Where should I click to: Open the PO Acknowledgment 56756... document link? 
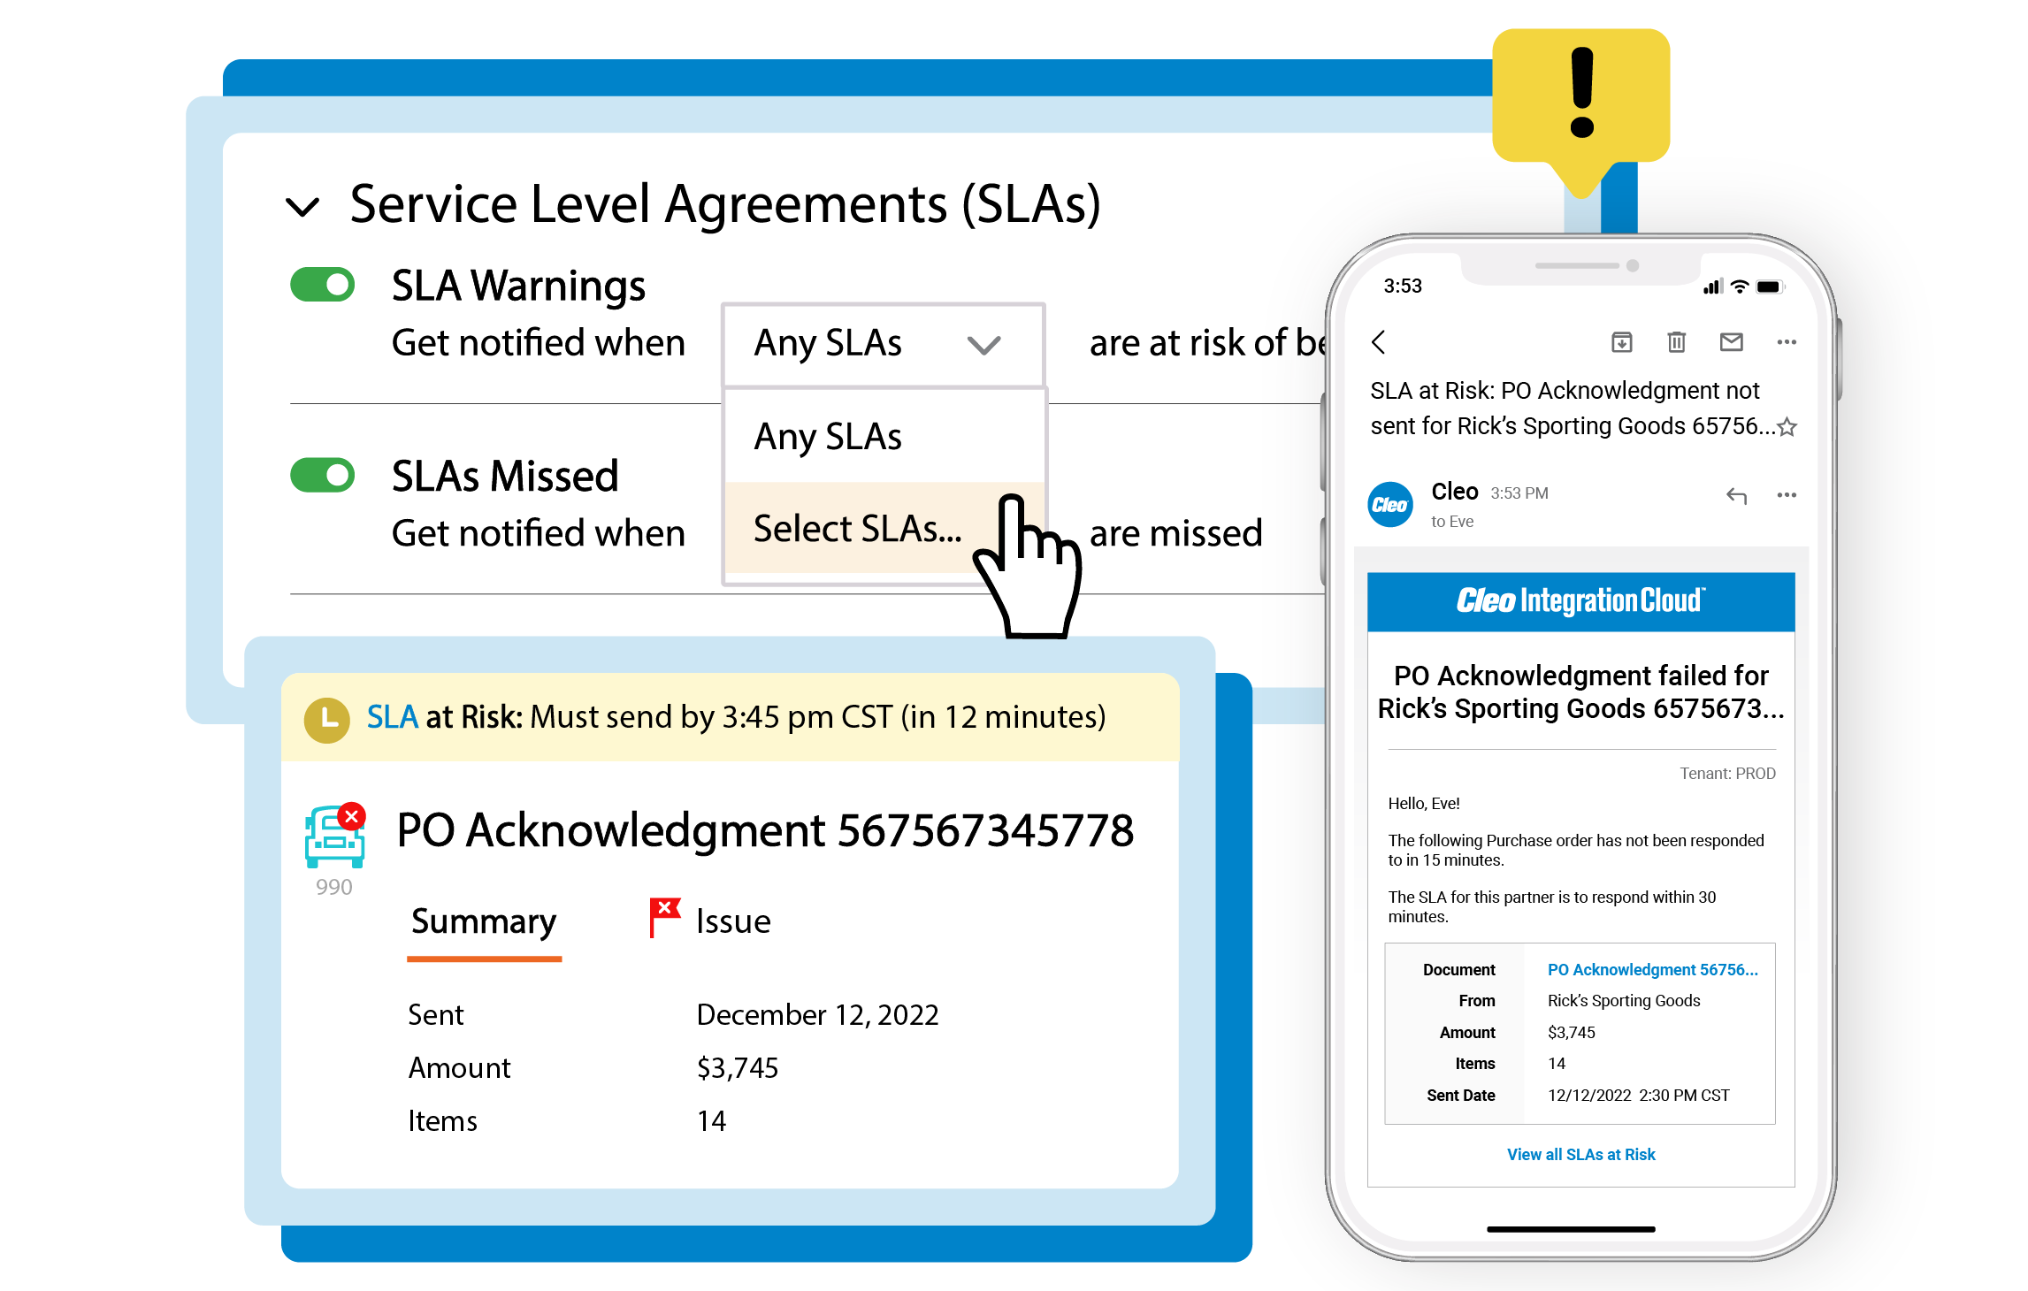(1652, 970)
